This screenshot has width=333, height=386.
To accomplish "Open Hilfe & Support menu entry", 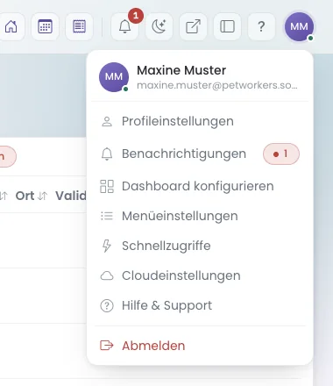I will point(200,305).
